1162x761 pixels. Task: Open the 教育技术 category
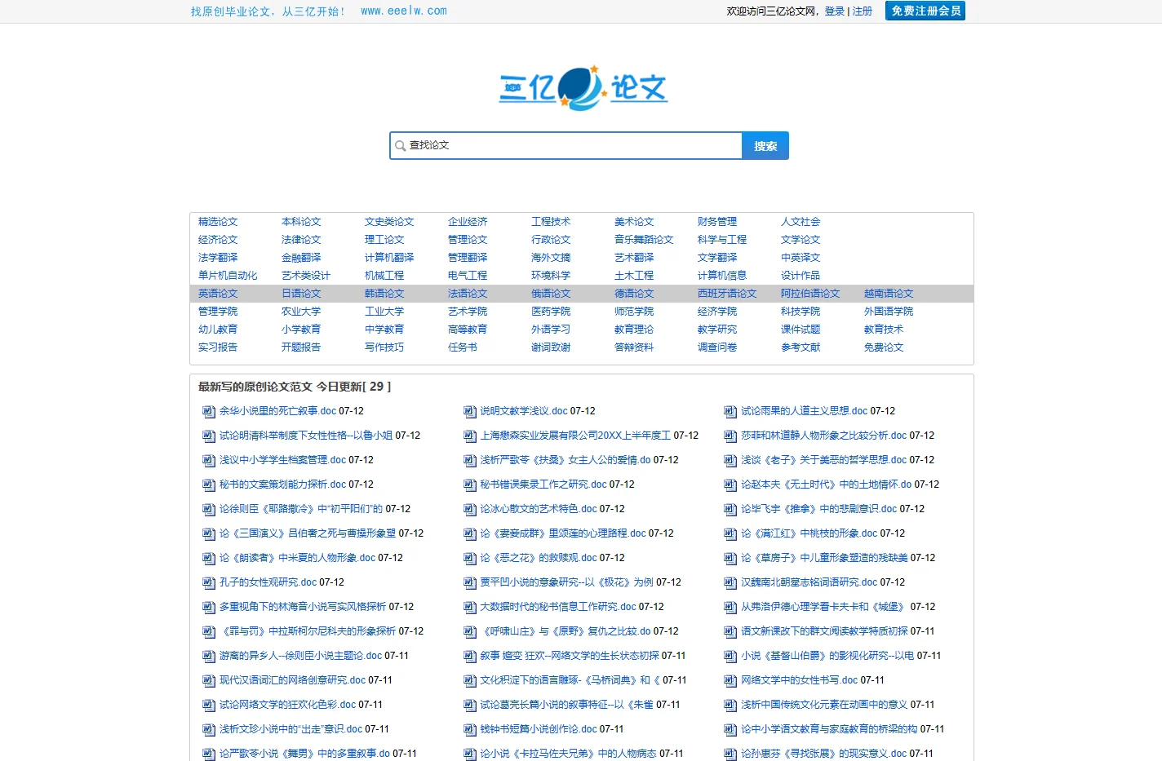[x=884, y=330]
